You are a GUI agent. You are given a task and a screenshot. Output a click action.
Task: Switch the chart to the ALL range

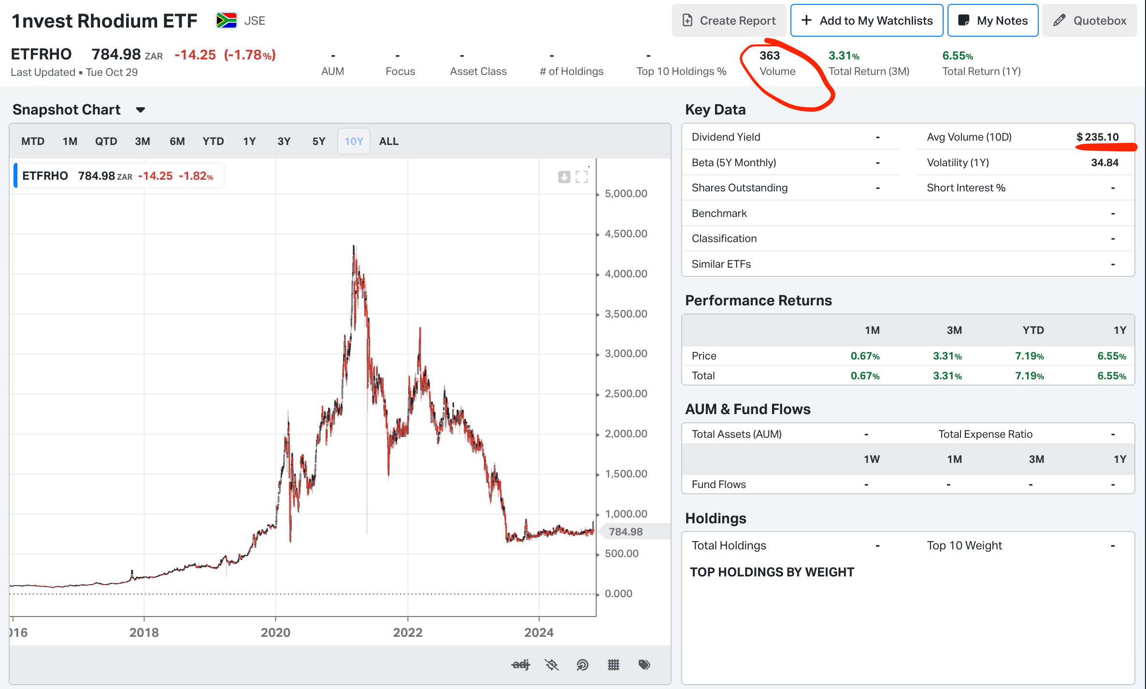[388, 141]
